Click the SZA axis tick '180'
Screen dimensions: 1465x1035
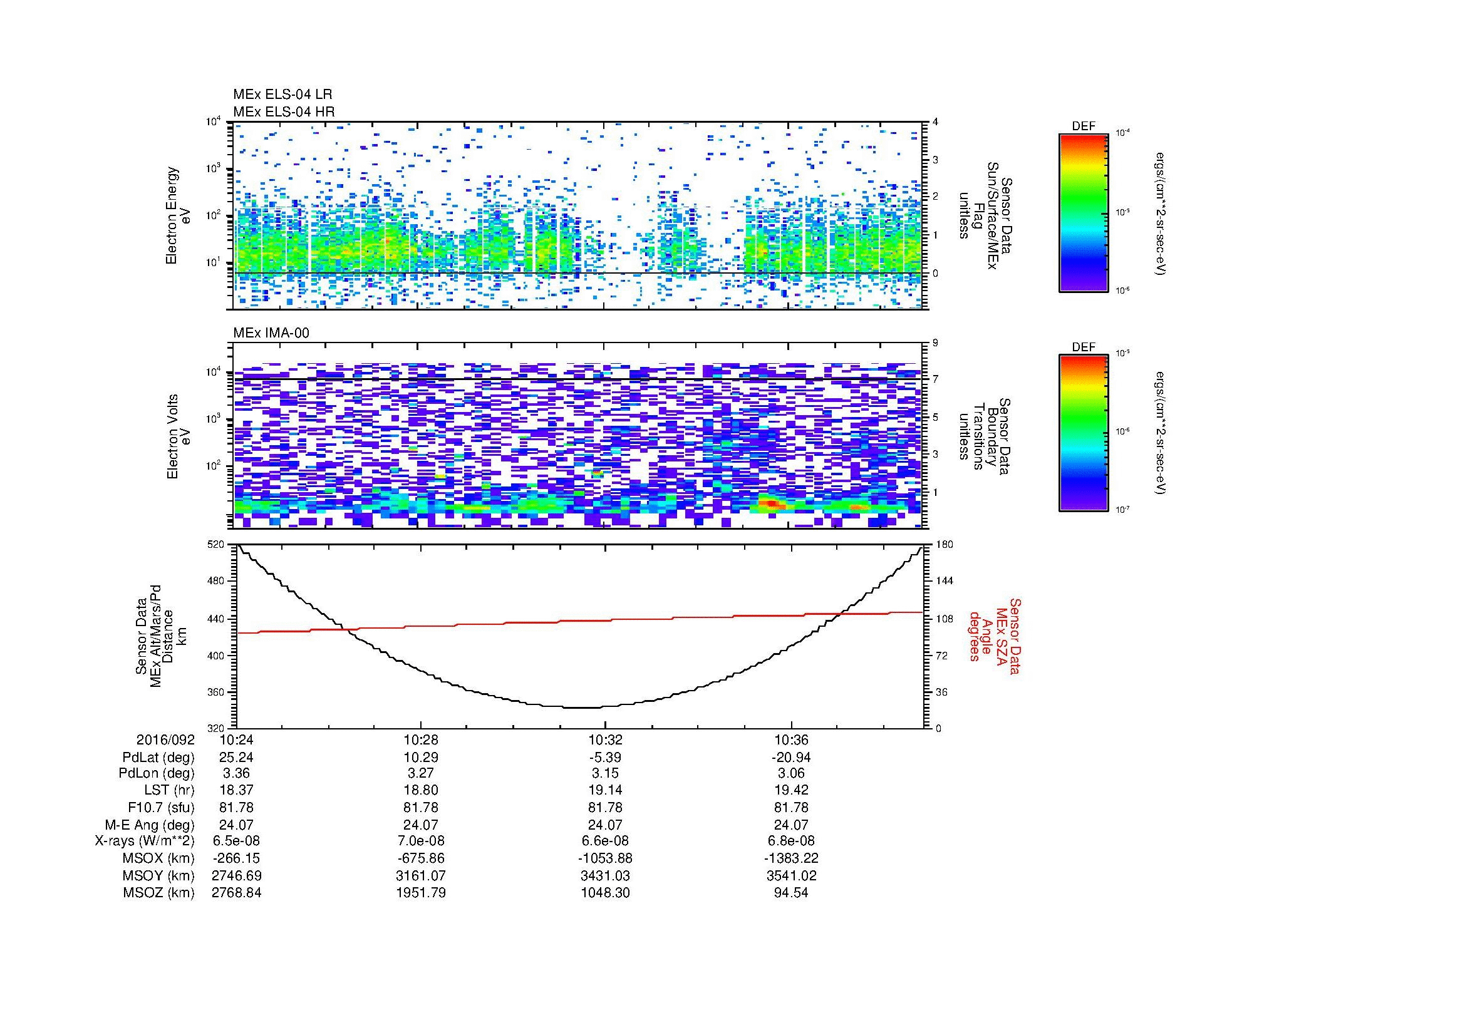(945, 545)
